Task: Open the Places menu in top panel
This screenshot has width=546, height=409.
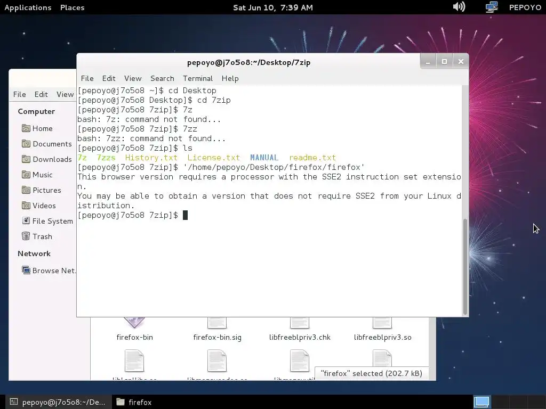Action: (72, 7)
